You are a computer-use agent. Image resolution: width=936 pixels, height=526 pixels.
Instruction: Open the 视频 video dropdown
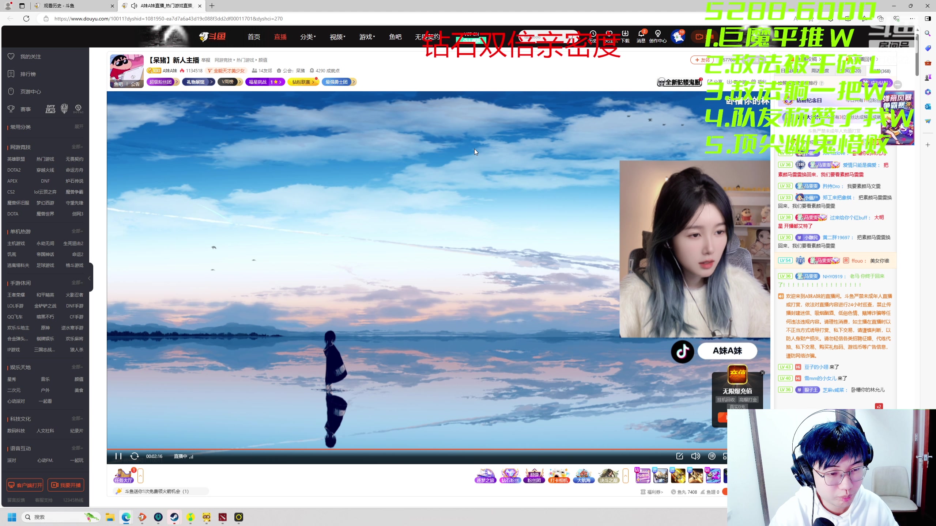(337, 37)
